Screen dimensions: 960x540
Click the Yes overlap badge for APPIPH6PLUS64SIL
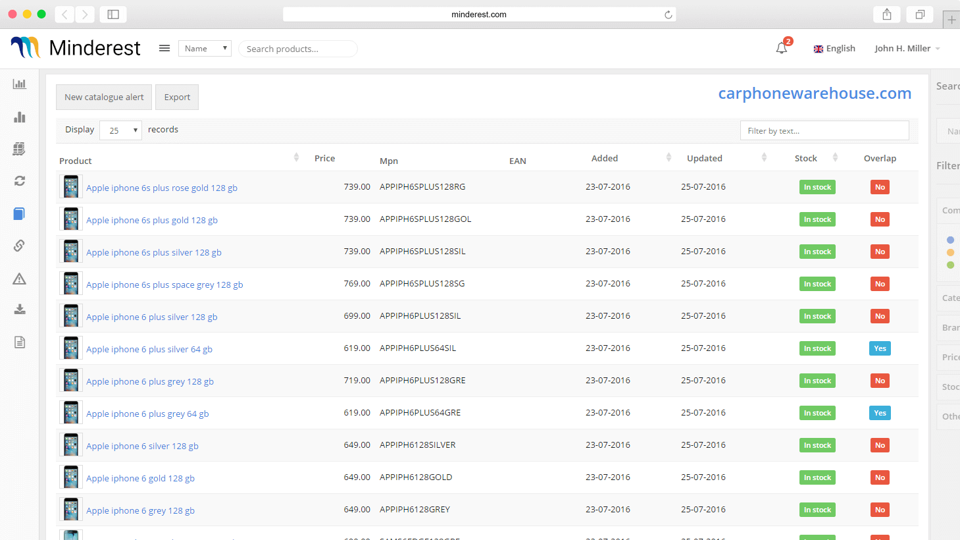pos(880,348)
